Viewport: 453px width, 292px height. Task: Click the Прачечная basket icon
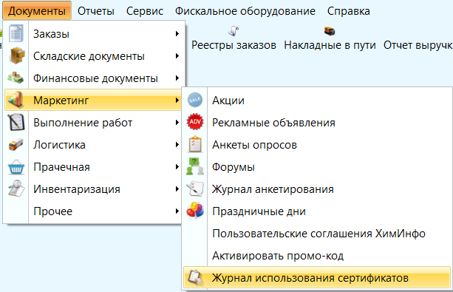pos(16,167)
